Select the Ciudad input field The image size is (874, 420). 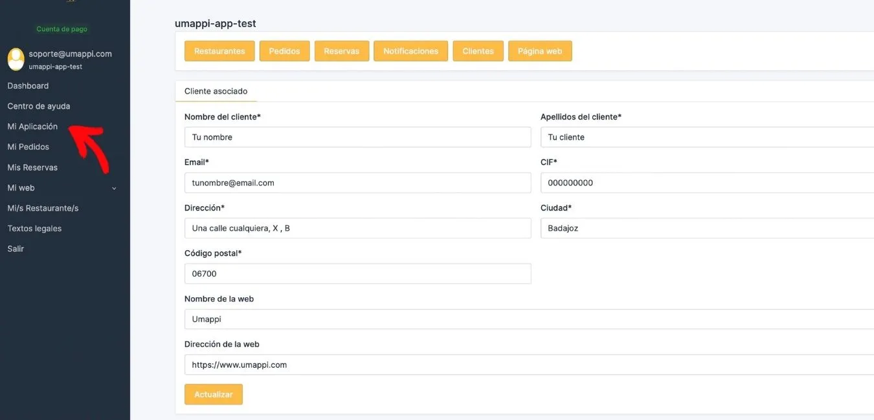707,228
